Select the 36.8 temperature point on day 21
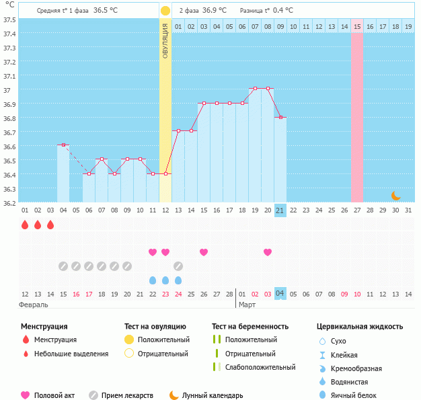421x400 pixels. (x=280, y=117)
